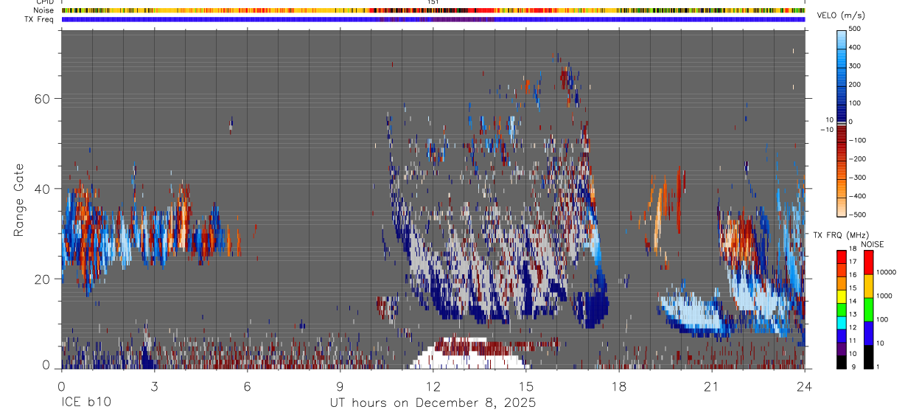Click range gate tick label 40
This screenshot has height=418, width=905.
[43, 189]
